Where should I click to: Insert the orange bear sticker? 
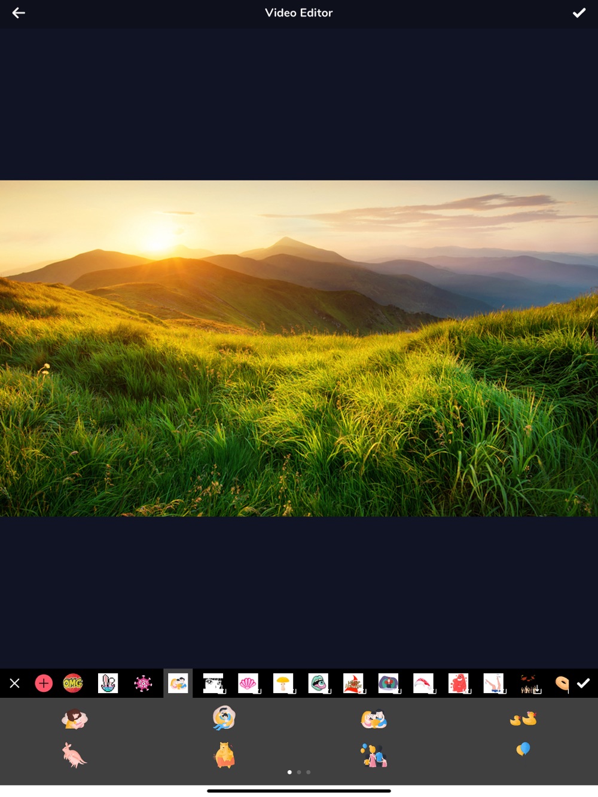(224, 755)
